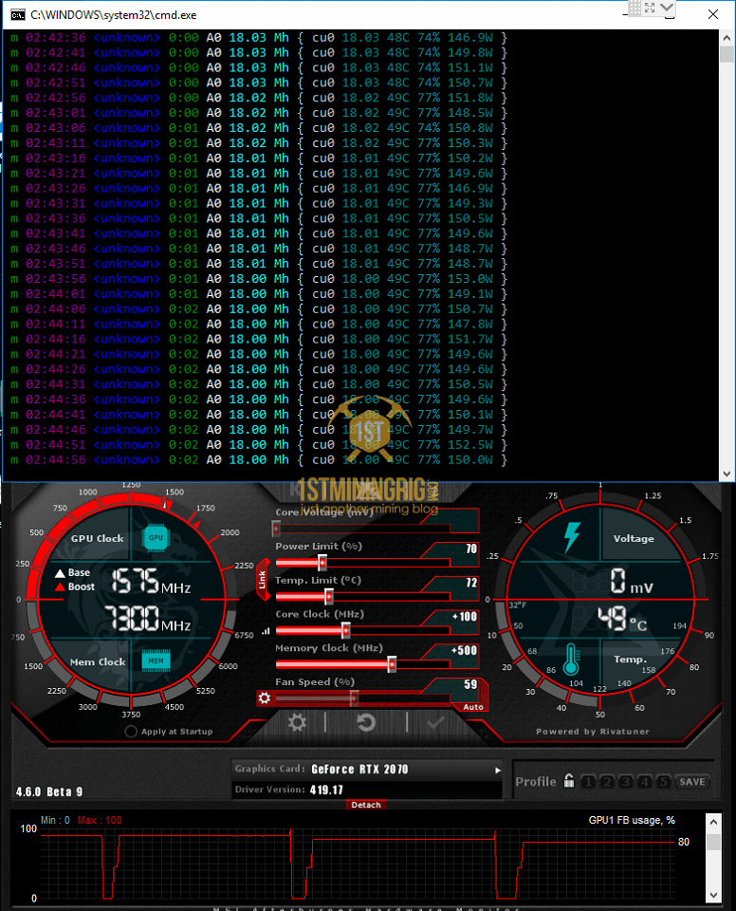Image resolution: width=736 pixels, height=911 pixels.
Task: Toggle the profile lock icon
Action: click(x=569, y=780)
